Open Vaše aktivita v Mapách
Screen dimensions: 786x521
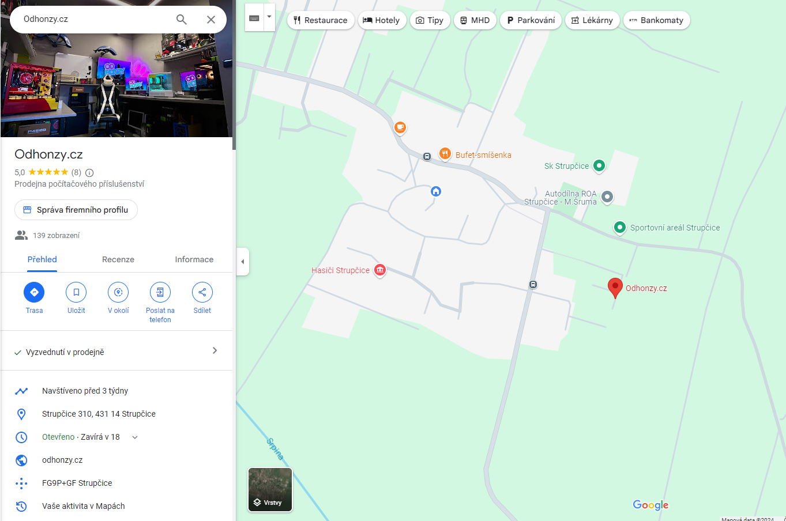pyautogui.click(x=84, y=506)
